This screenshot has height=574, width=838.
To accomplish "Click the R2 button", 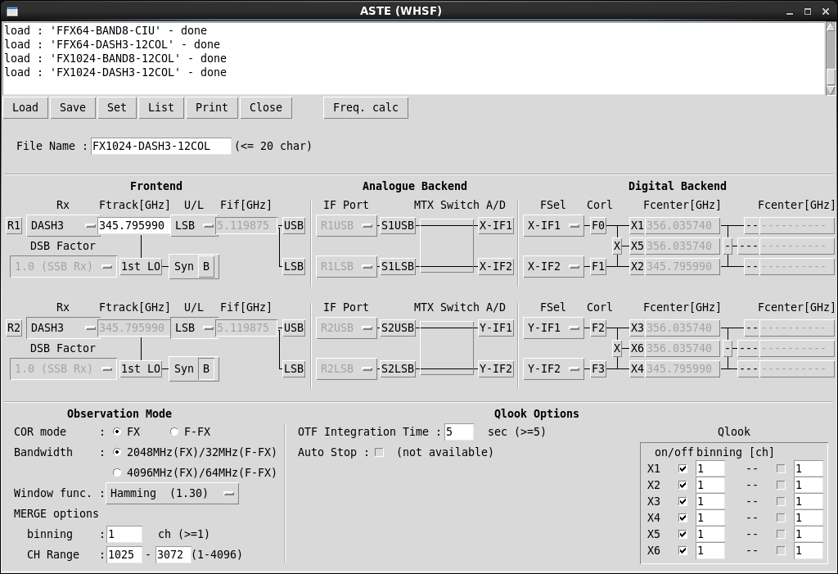I will point(14,328).
